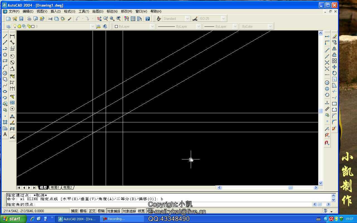The height and width of the screenshot is (223, 357).
Task: Select the Snap to Center tool
Action: 327,83
